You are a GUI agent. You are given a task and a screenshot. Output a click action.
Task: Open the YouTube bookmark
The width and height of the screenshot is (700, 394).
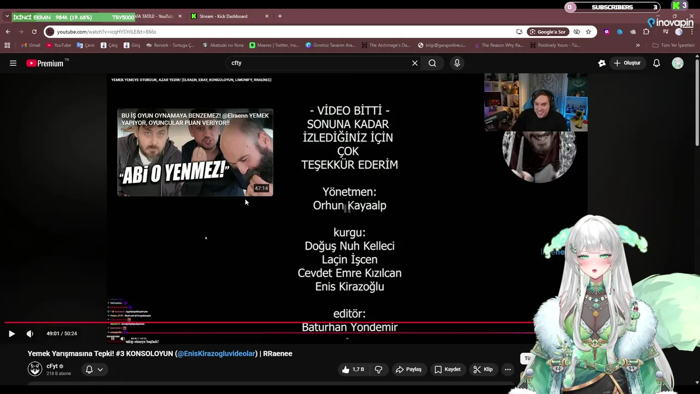[x=59, y=45]
